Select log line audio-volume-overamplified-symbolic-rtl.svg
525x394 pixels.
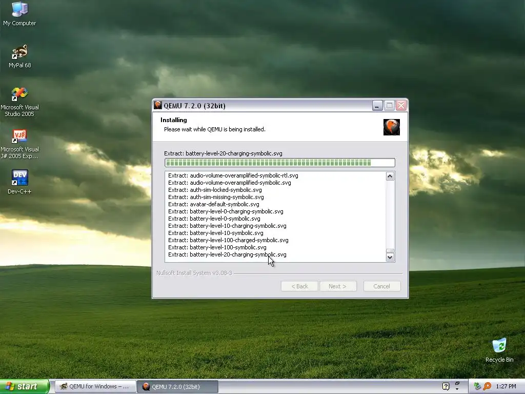coord(233,175)
